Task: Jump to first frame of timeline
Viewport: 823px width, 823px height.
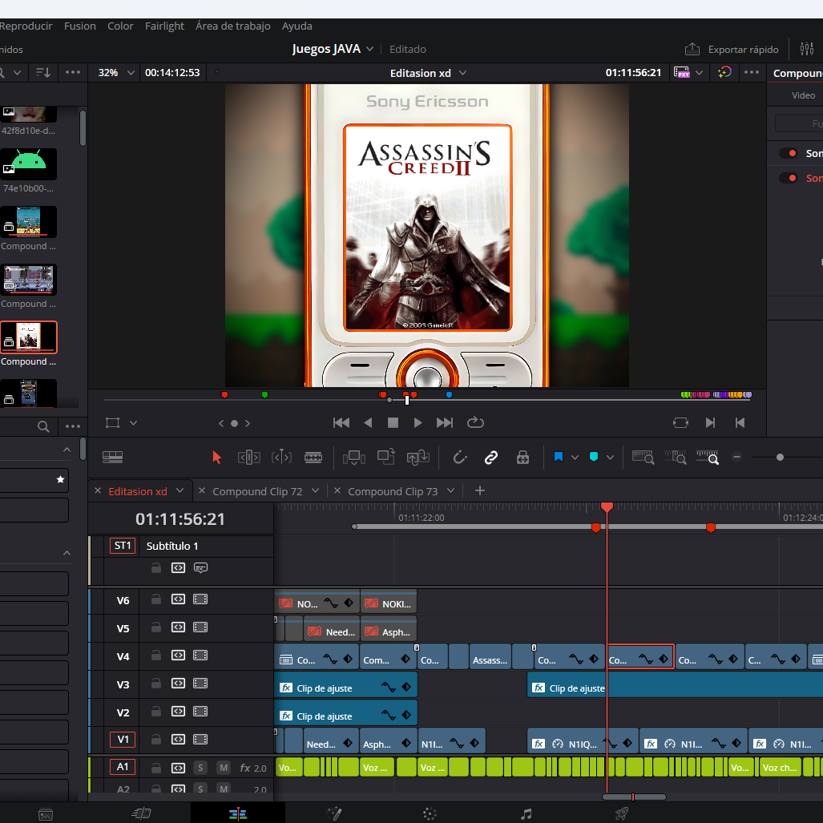Action: coord(341,423)
